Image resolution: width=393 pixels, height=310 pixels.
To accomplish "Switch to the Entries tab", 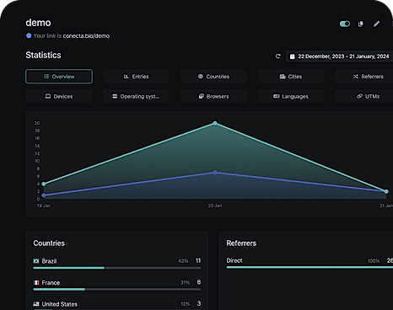I will tap(136, 77).
